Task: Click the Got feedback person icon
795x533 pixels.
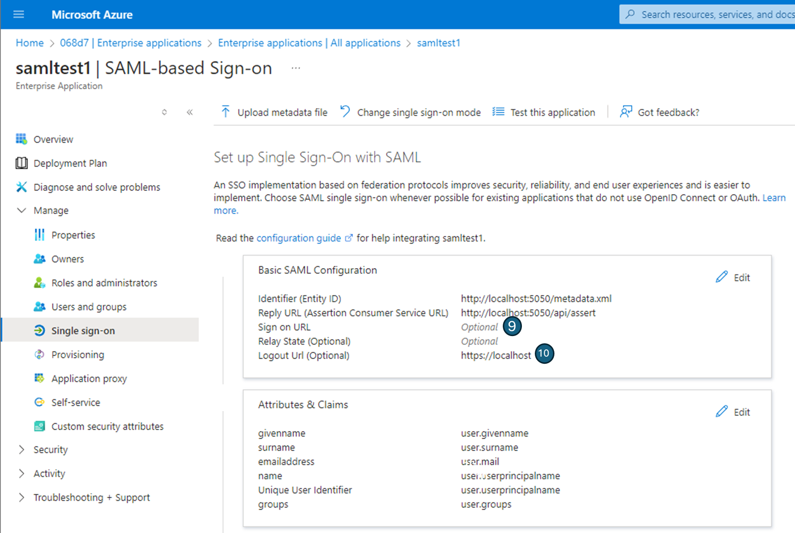Action: click(626, 112)
